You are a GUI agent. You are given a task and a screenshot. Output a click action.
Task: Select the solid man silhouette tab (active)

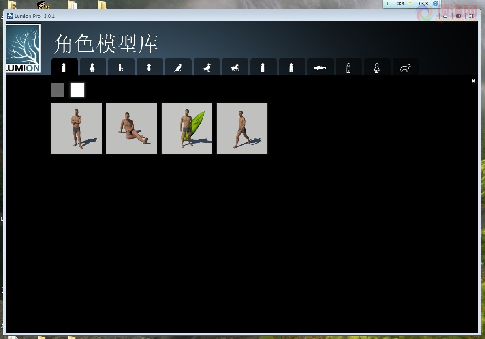pyautogui.click(x=64, y=67)
